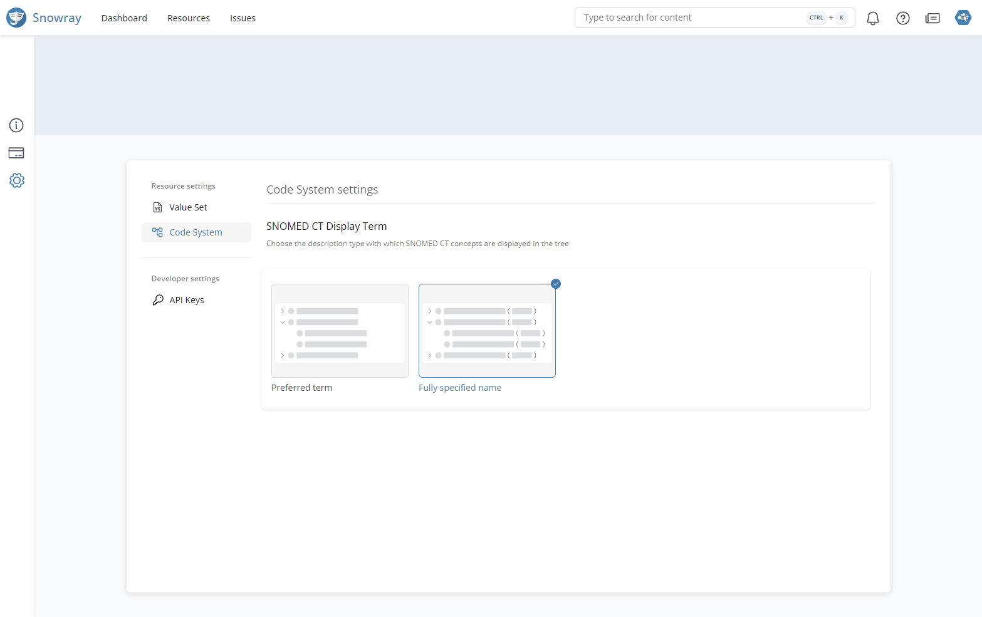Open the user avatar menu
The height and width of the screenshot is (617, 982).
[963, 18]
